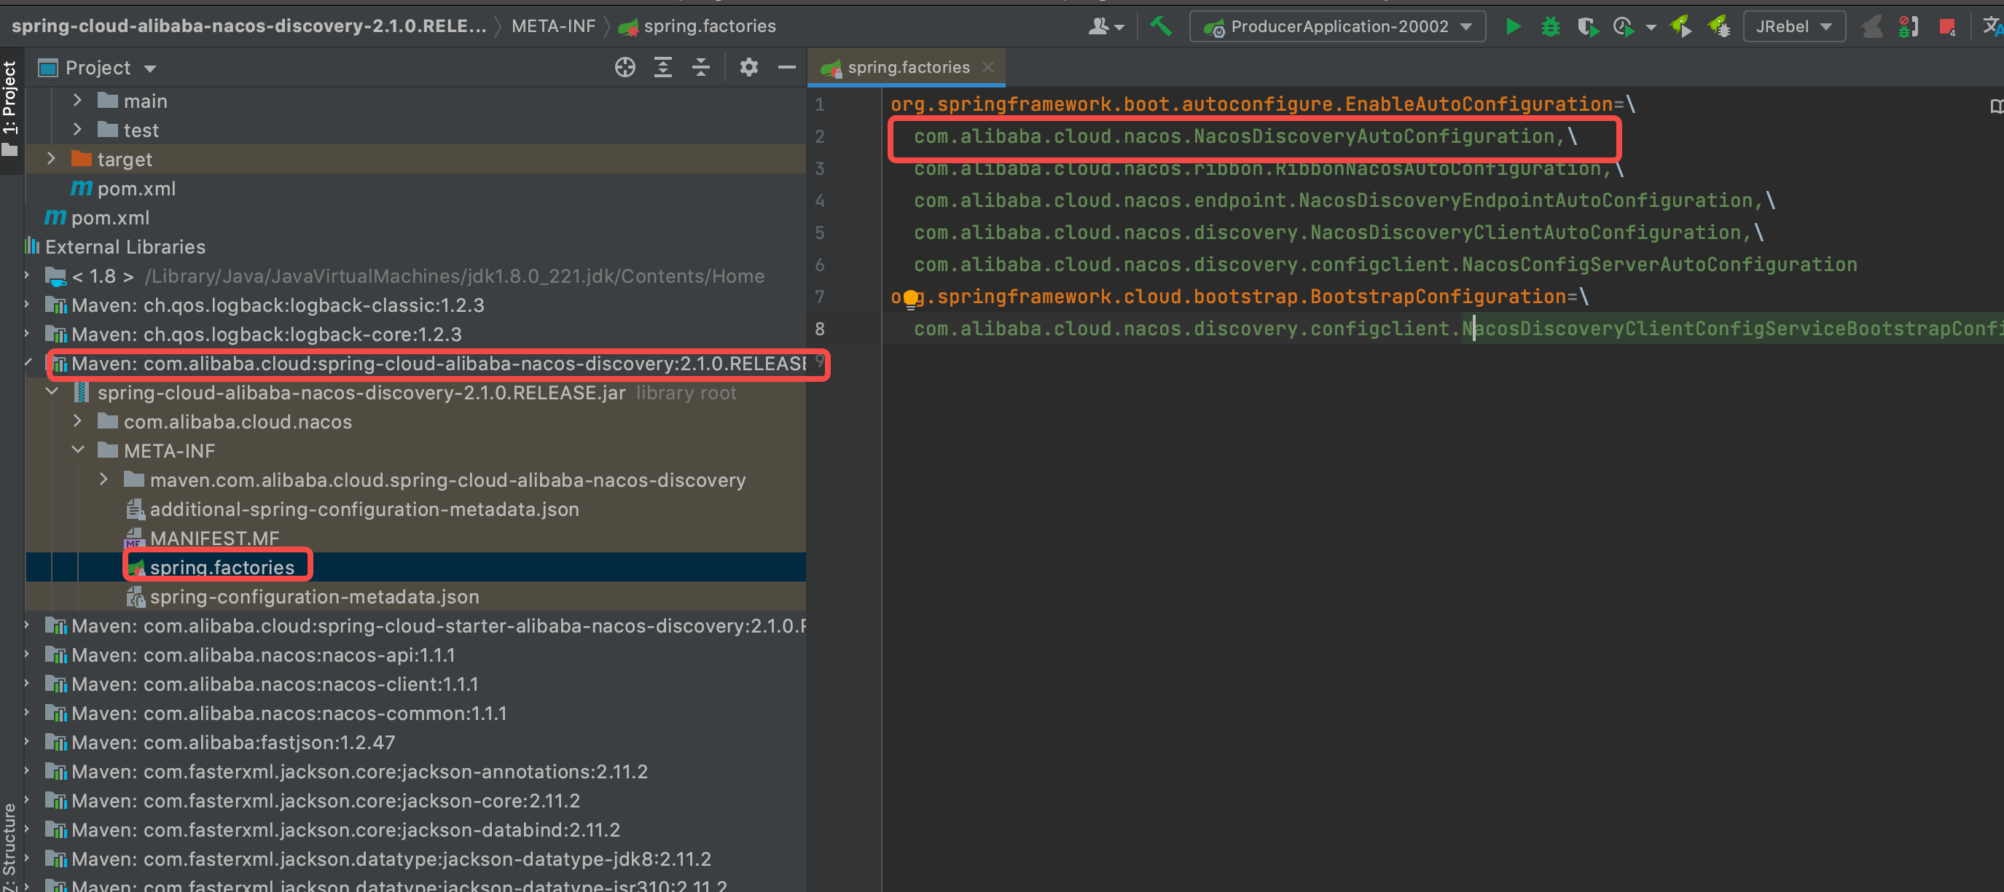Select Maven jackson-databind:2.11.2 library
The width and height of the screenshot is (2004, 892).
point(333,830)
